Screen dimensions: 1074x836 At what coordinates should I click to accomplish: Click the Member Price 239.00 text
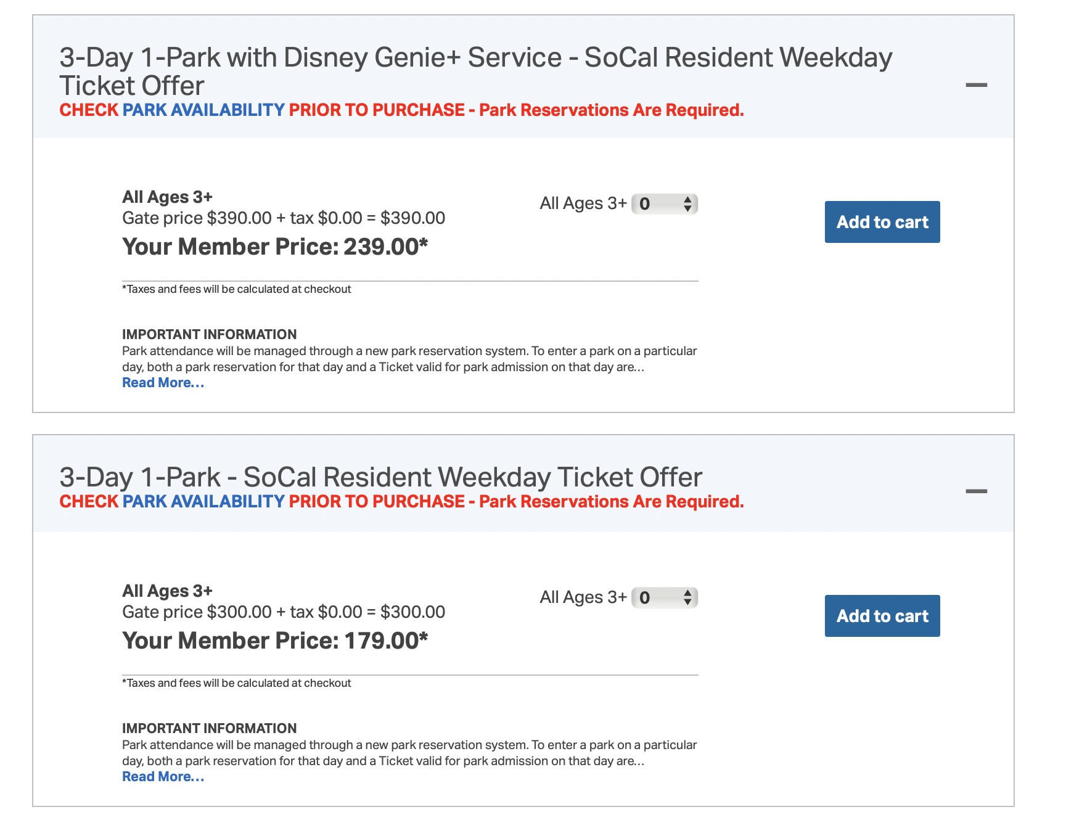coord(275,247)
